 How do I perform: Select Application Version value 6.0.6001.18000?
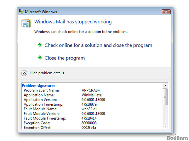(x=93, y=100)
